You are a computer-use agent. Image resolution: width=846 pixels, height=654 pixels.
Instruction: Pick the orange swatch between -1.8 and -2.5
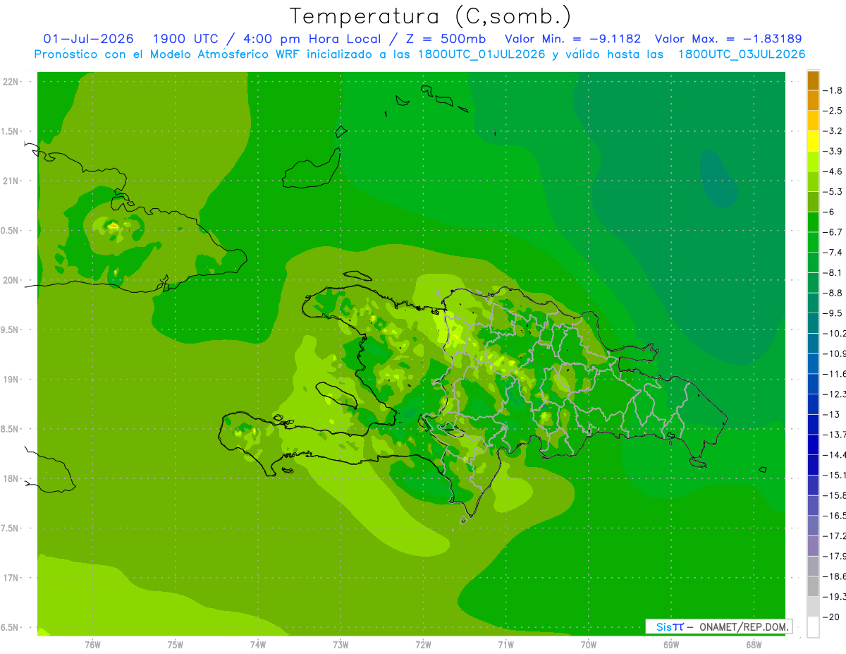point(813,101)
